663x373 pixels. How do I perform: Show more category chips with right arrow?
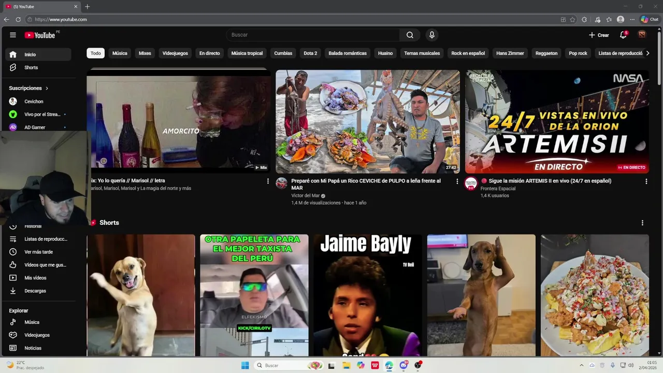[x=647, y=53]
